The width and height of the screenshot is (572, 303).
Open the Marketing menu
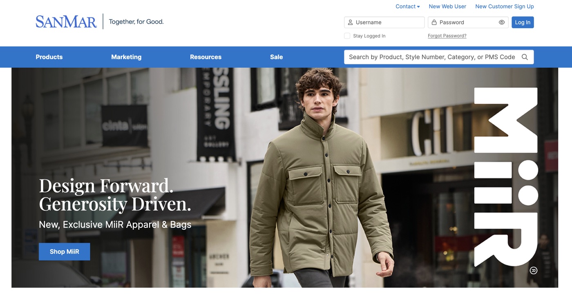click(x=126, y=57)
